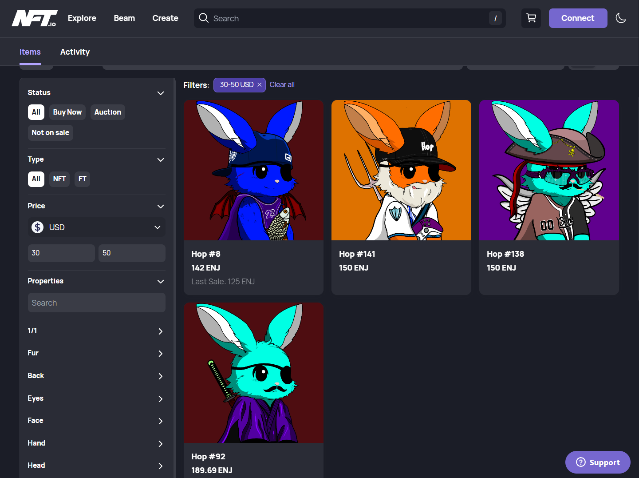Collapse the Status section

click(x=161, y=93)
